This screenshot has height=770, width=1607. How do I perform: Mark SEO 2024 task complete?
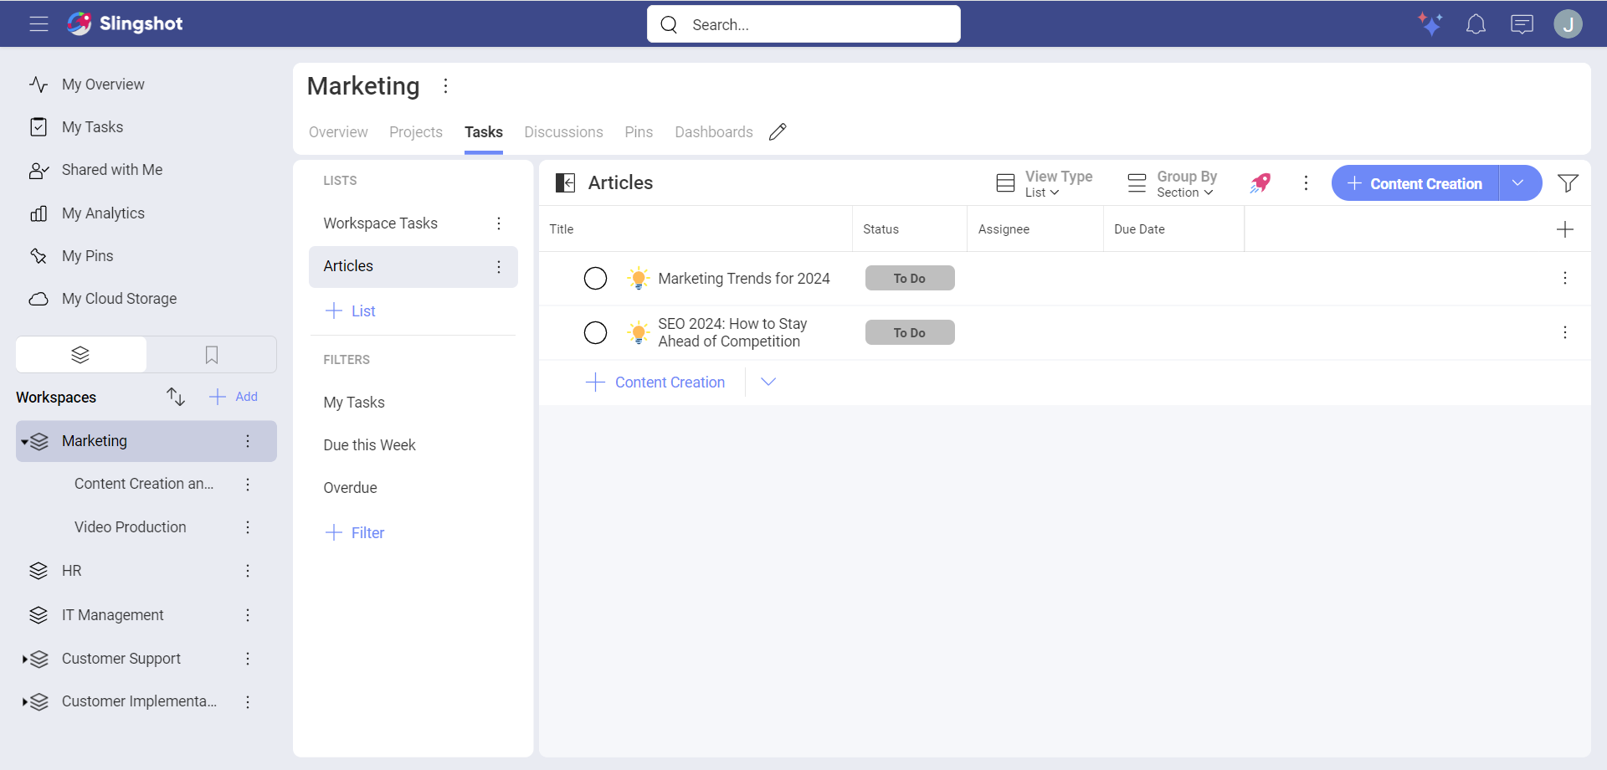[x=595, y=332]
